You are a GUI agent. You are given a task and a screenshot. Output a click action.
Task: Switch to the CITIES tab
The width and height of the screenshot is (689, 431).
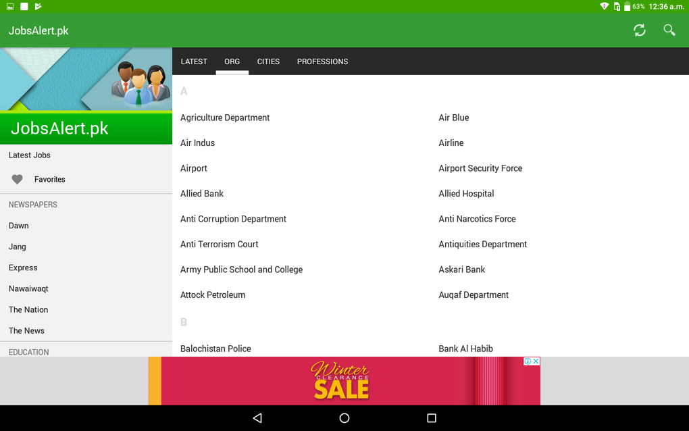click(268, 61)
